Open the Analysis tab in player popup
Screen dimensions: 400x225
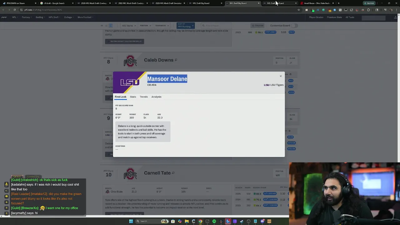point(156,97)
